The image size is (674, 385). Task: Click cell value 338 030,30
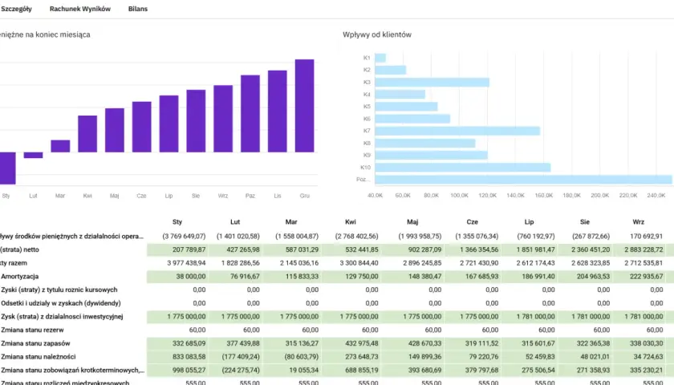click(x=647, y=343)
